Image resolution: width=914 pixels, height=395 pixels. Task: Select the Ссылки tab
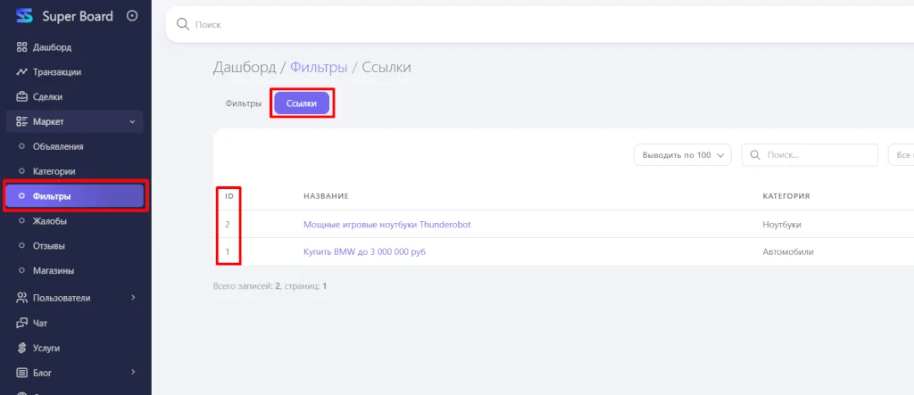coord(302,103)
